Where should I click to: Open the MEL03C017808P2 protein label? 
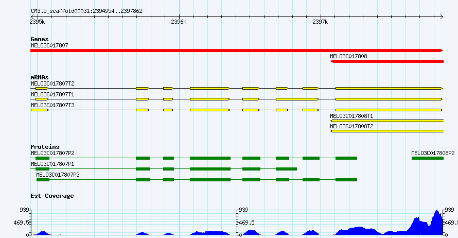(x=433, y=153)
